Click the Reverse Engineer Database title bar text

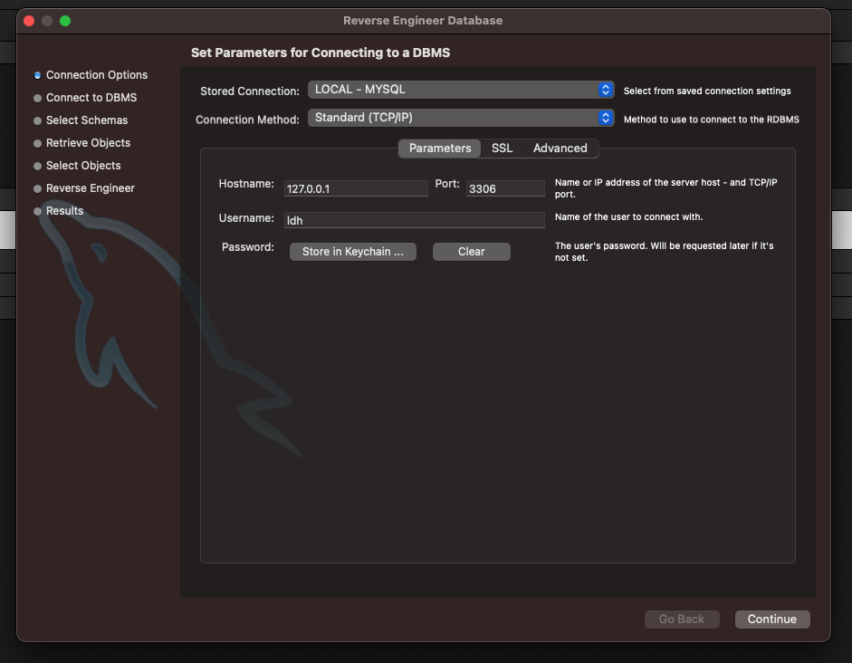pos(423,21)
